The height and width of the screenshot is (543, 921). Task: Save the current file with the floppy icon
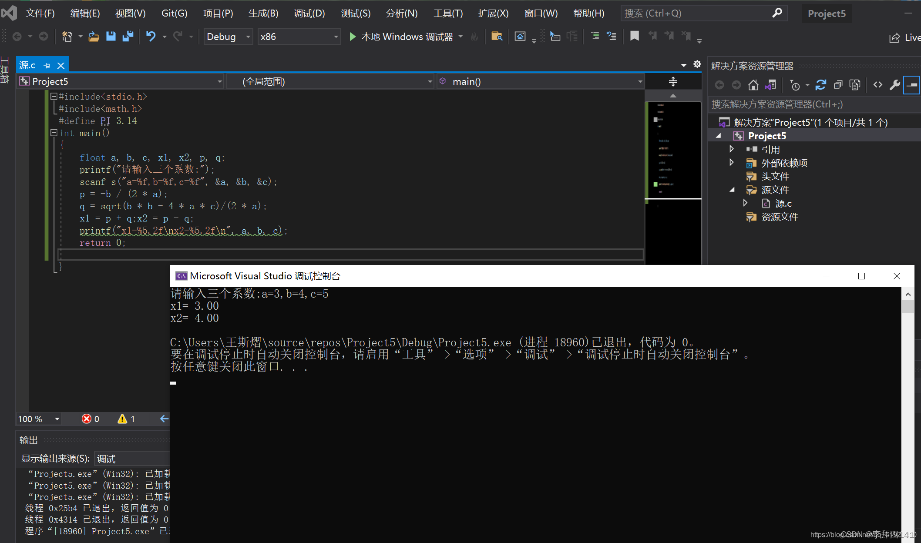click(x=111, y=37)
